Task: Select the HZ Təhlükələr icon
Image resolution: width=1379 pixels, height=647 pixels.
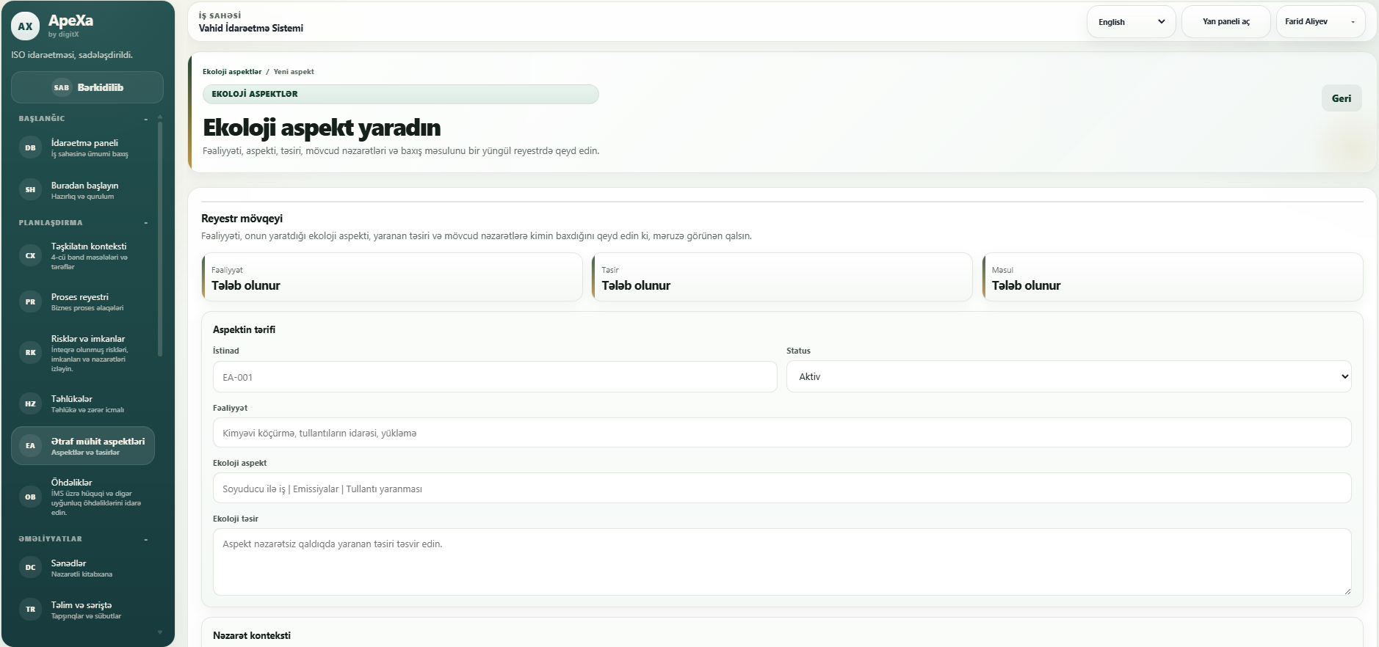Action: pos(30,403)
